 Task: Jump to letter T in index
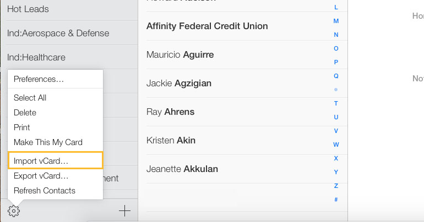(x=336, y=103)
